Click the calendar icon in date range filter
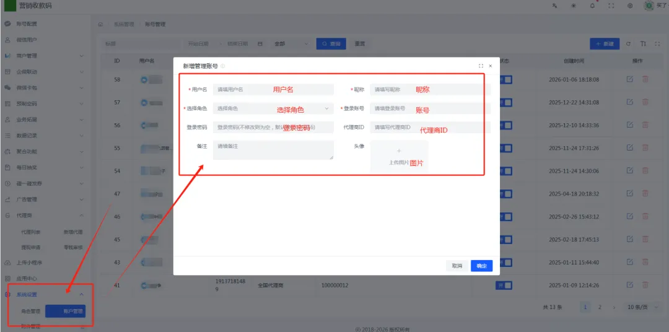669x332 pixels. (260, 43)
